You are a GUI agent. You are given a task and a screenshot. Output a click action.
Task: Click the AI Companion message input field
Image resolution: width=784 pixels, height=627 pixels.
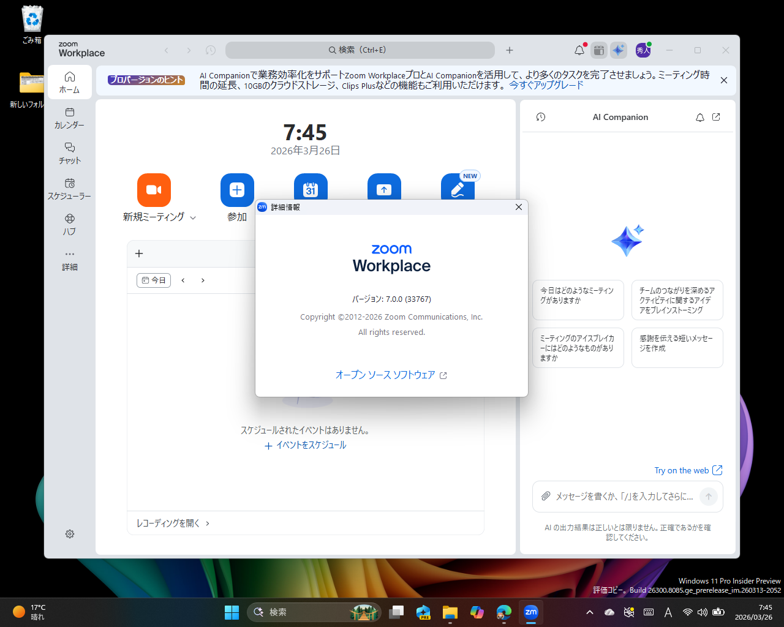pos(619,496)
